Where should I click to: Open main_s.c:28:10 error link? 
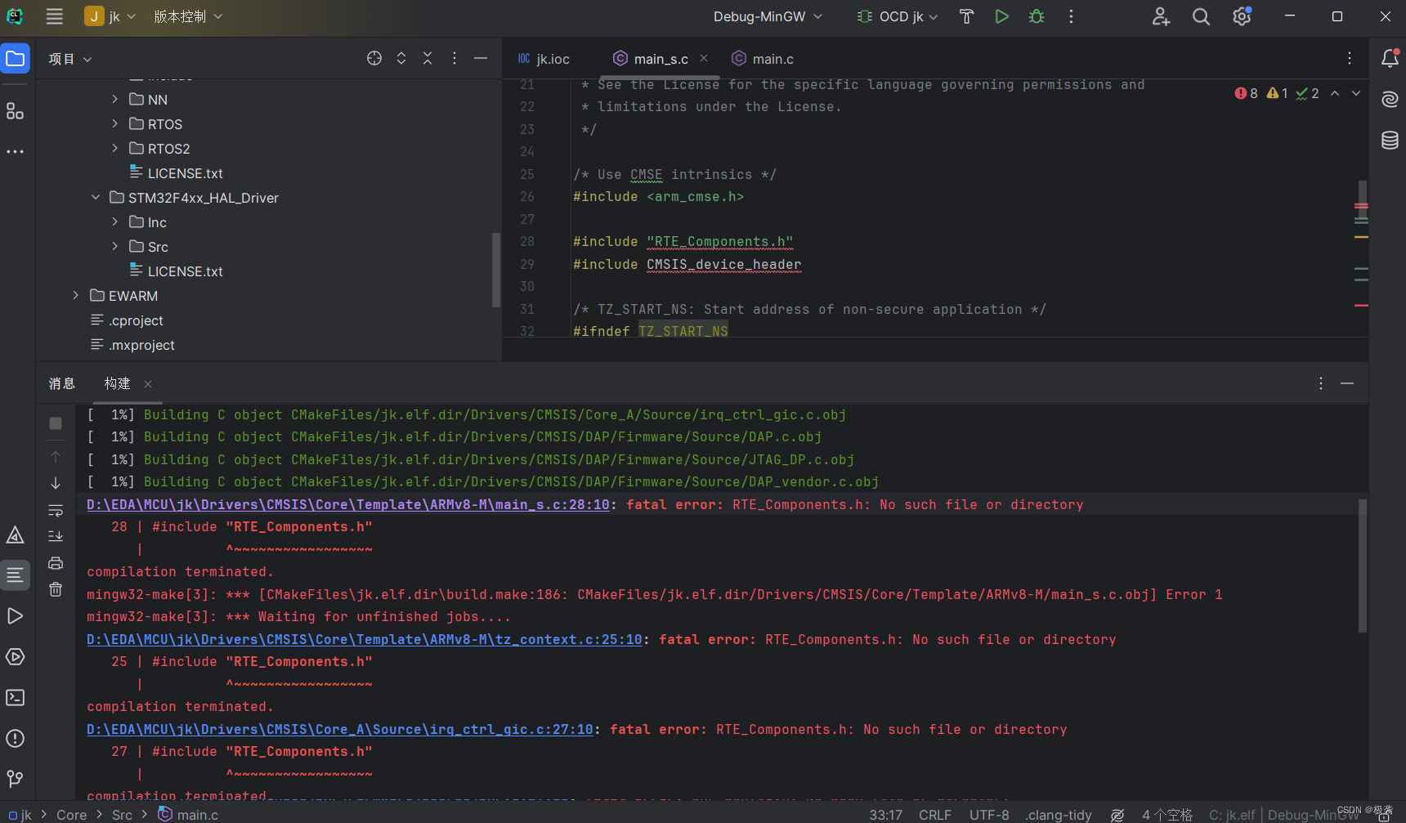(x=348, y=504)
